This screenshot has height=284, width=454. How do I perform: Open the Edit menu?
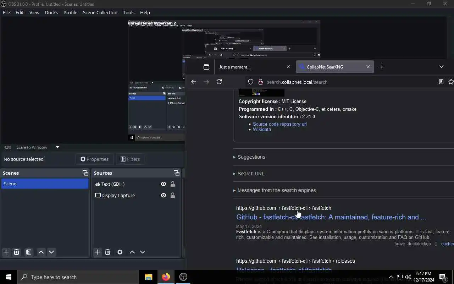pos(20,12)
